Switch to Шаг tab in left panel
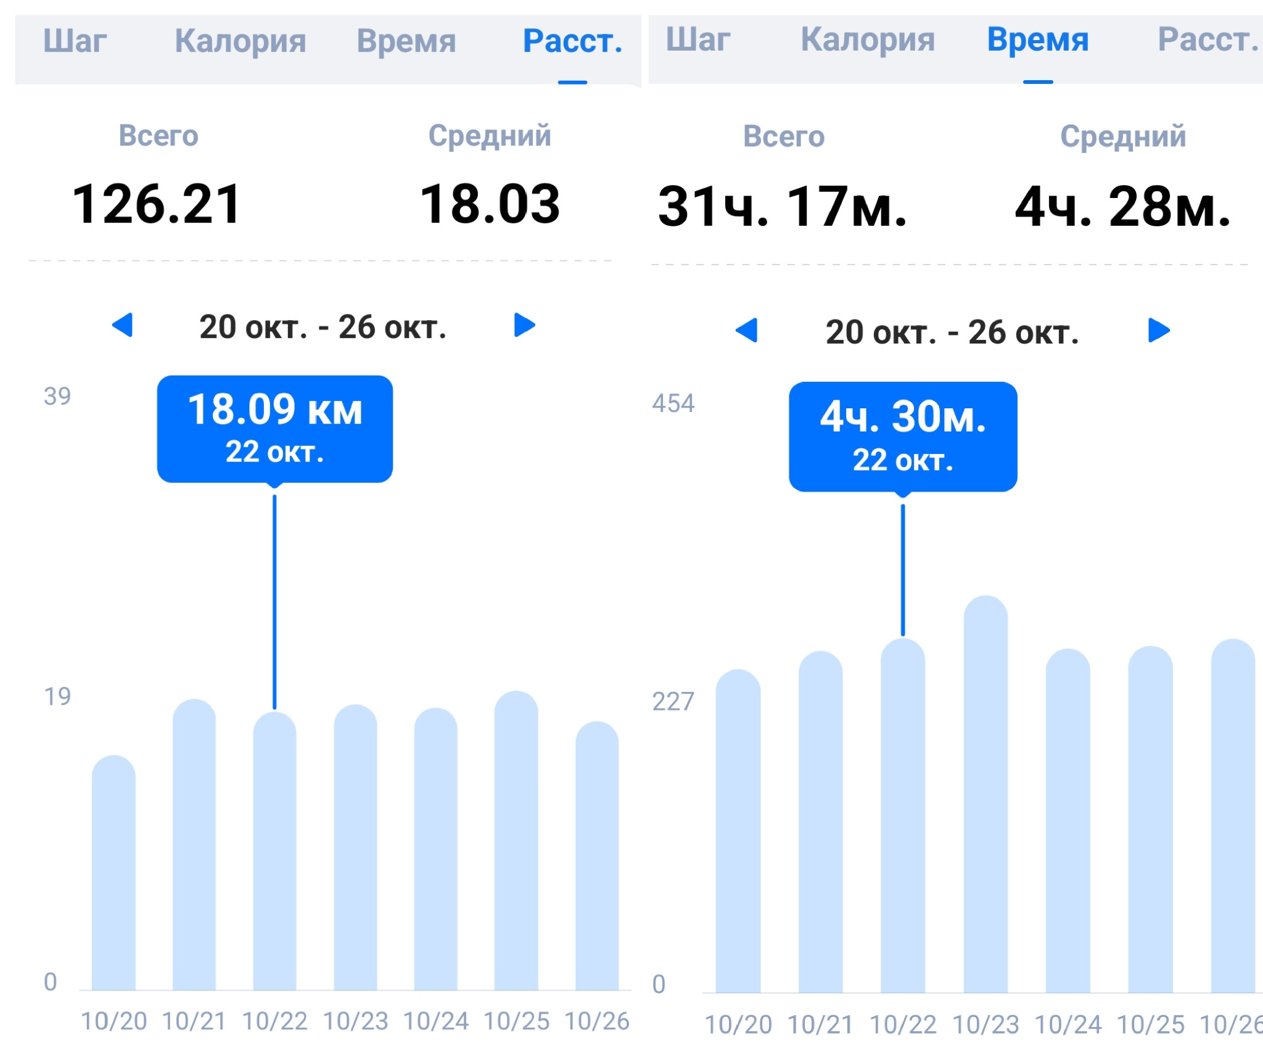 click(75, 41)
